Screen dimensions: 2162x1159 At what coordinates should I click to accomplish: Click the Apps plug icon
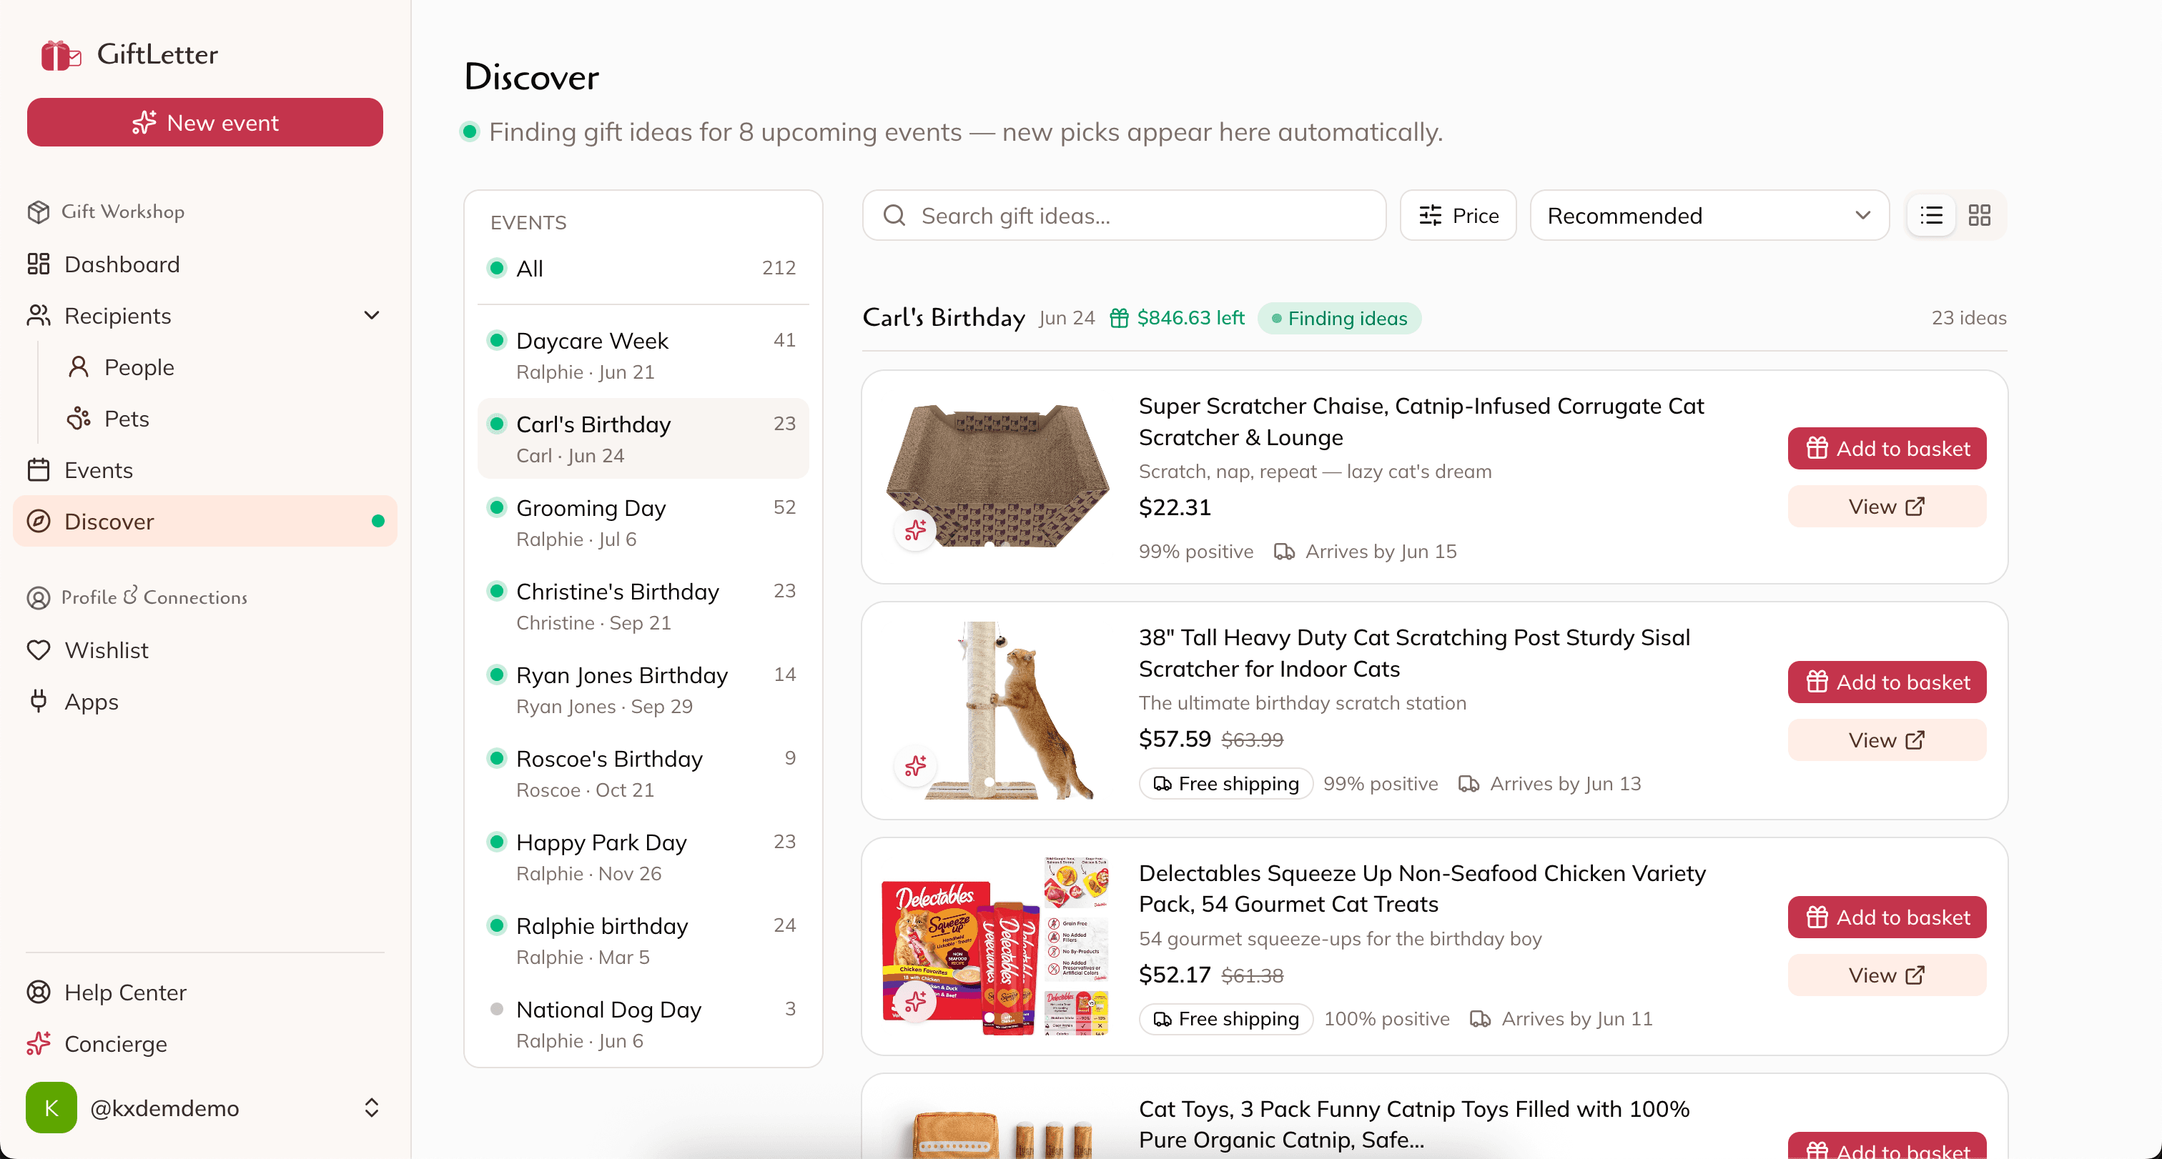(x=39, y=701)
